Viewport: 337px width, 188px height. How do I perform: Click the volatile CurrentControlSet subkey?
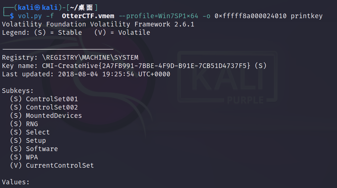(60, 166)
